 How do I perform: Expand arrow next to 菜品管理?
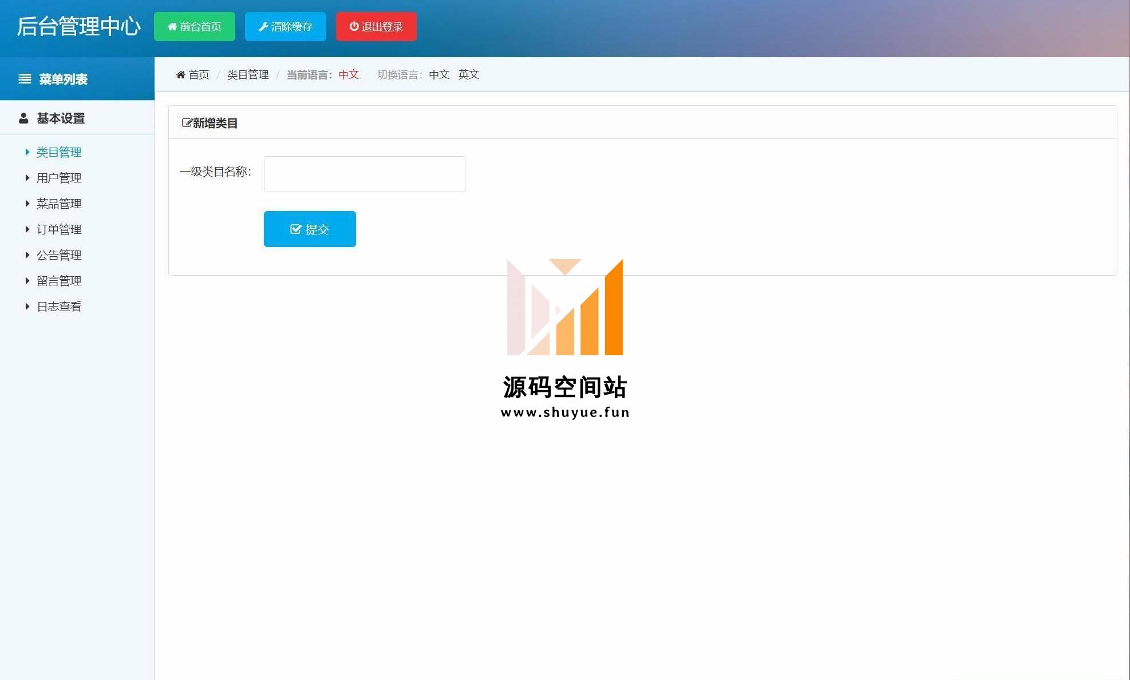pyautogui.click(x=27, y=204)
